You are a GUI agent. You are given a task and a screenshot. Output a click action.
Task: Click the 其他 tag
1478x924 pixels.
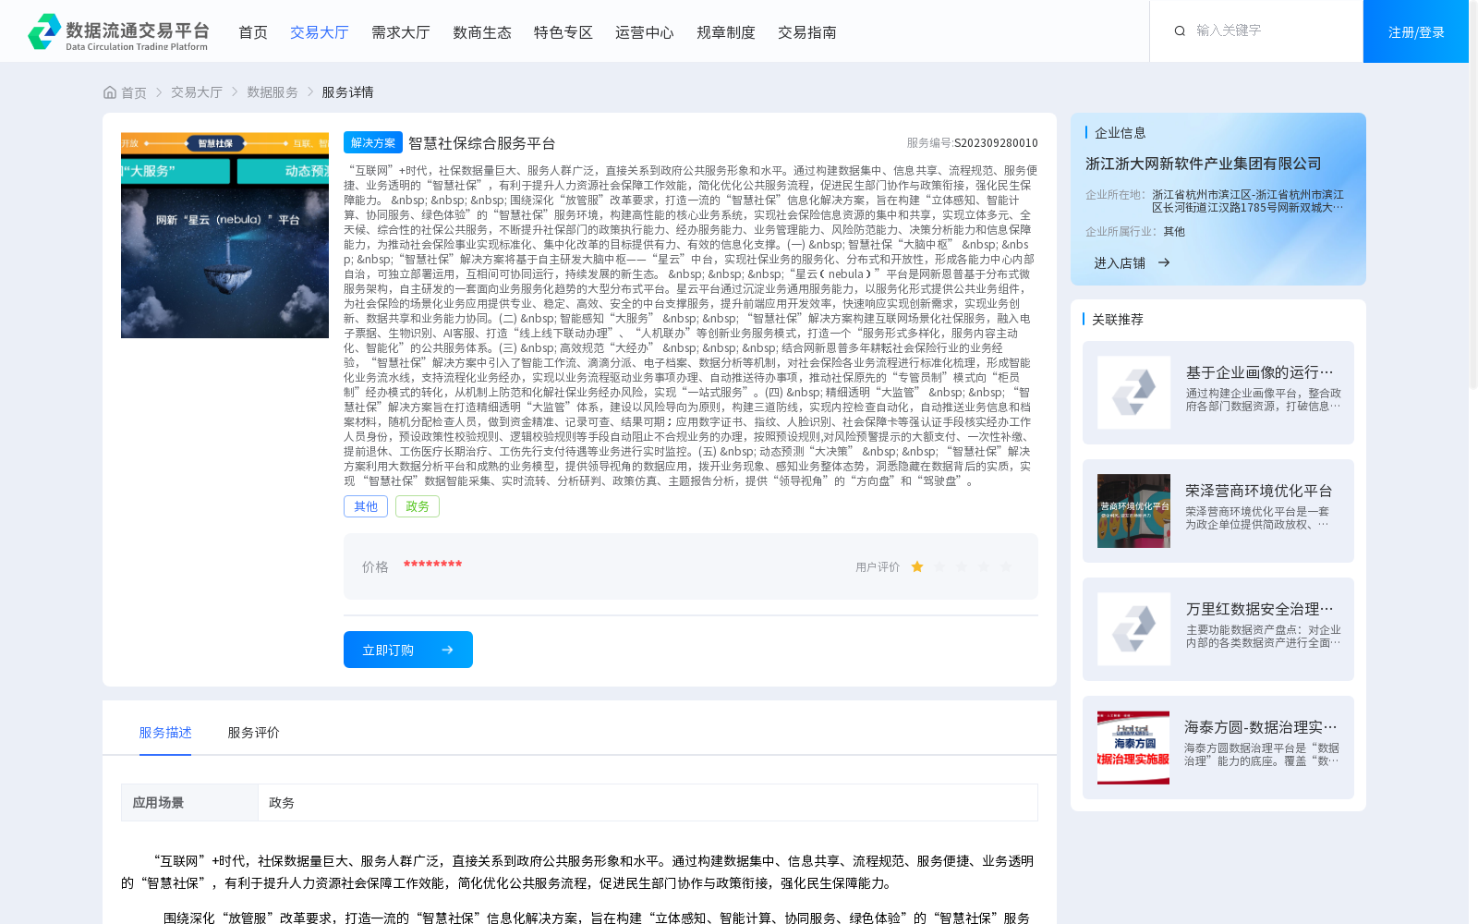coord(366,506)
